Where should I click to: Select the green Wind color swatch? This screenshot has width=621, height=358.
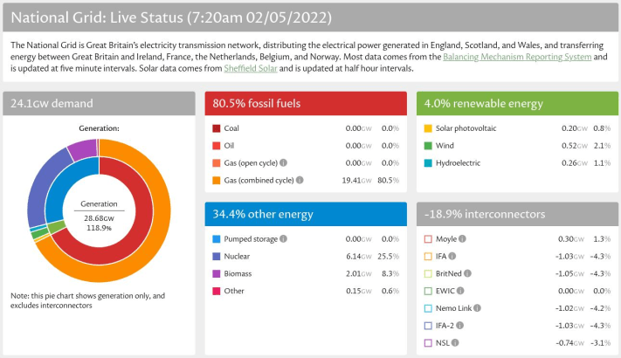428,146
